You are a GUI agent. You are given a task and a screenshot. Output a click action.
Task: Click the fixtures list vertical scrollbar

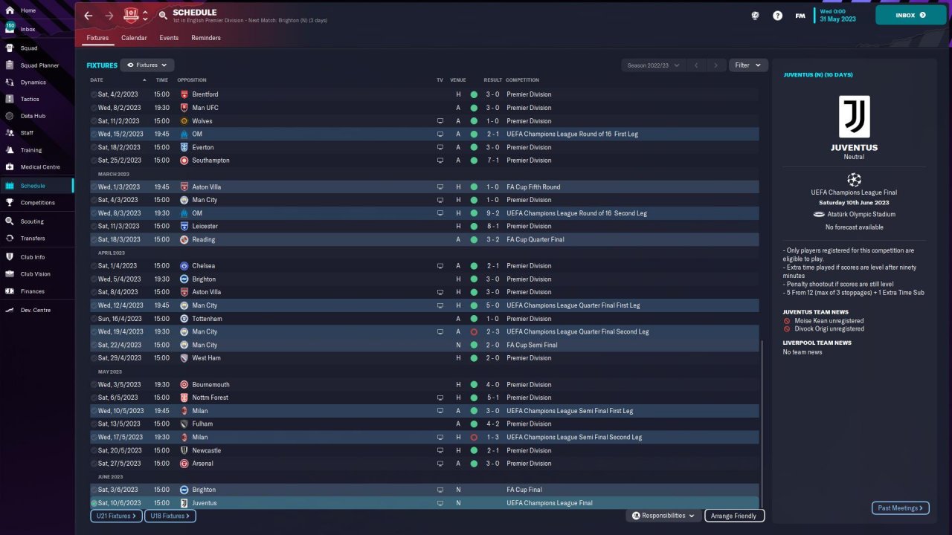(x=762, y=424)
